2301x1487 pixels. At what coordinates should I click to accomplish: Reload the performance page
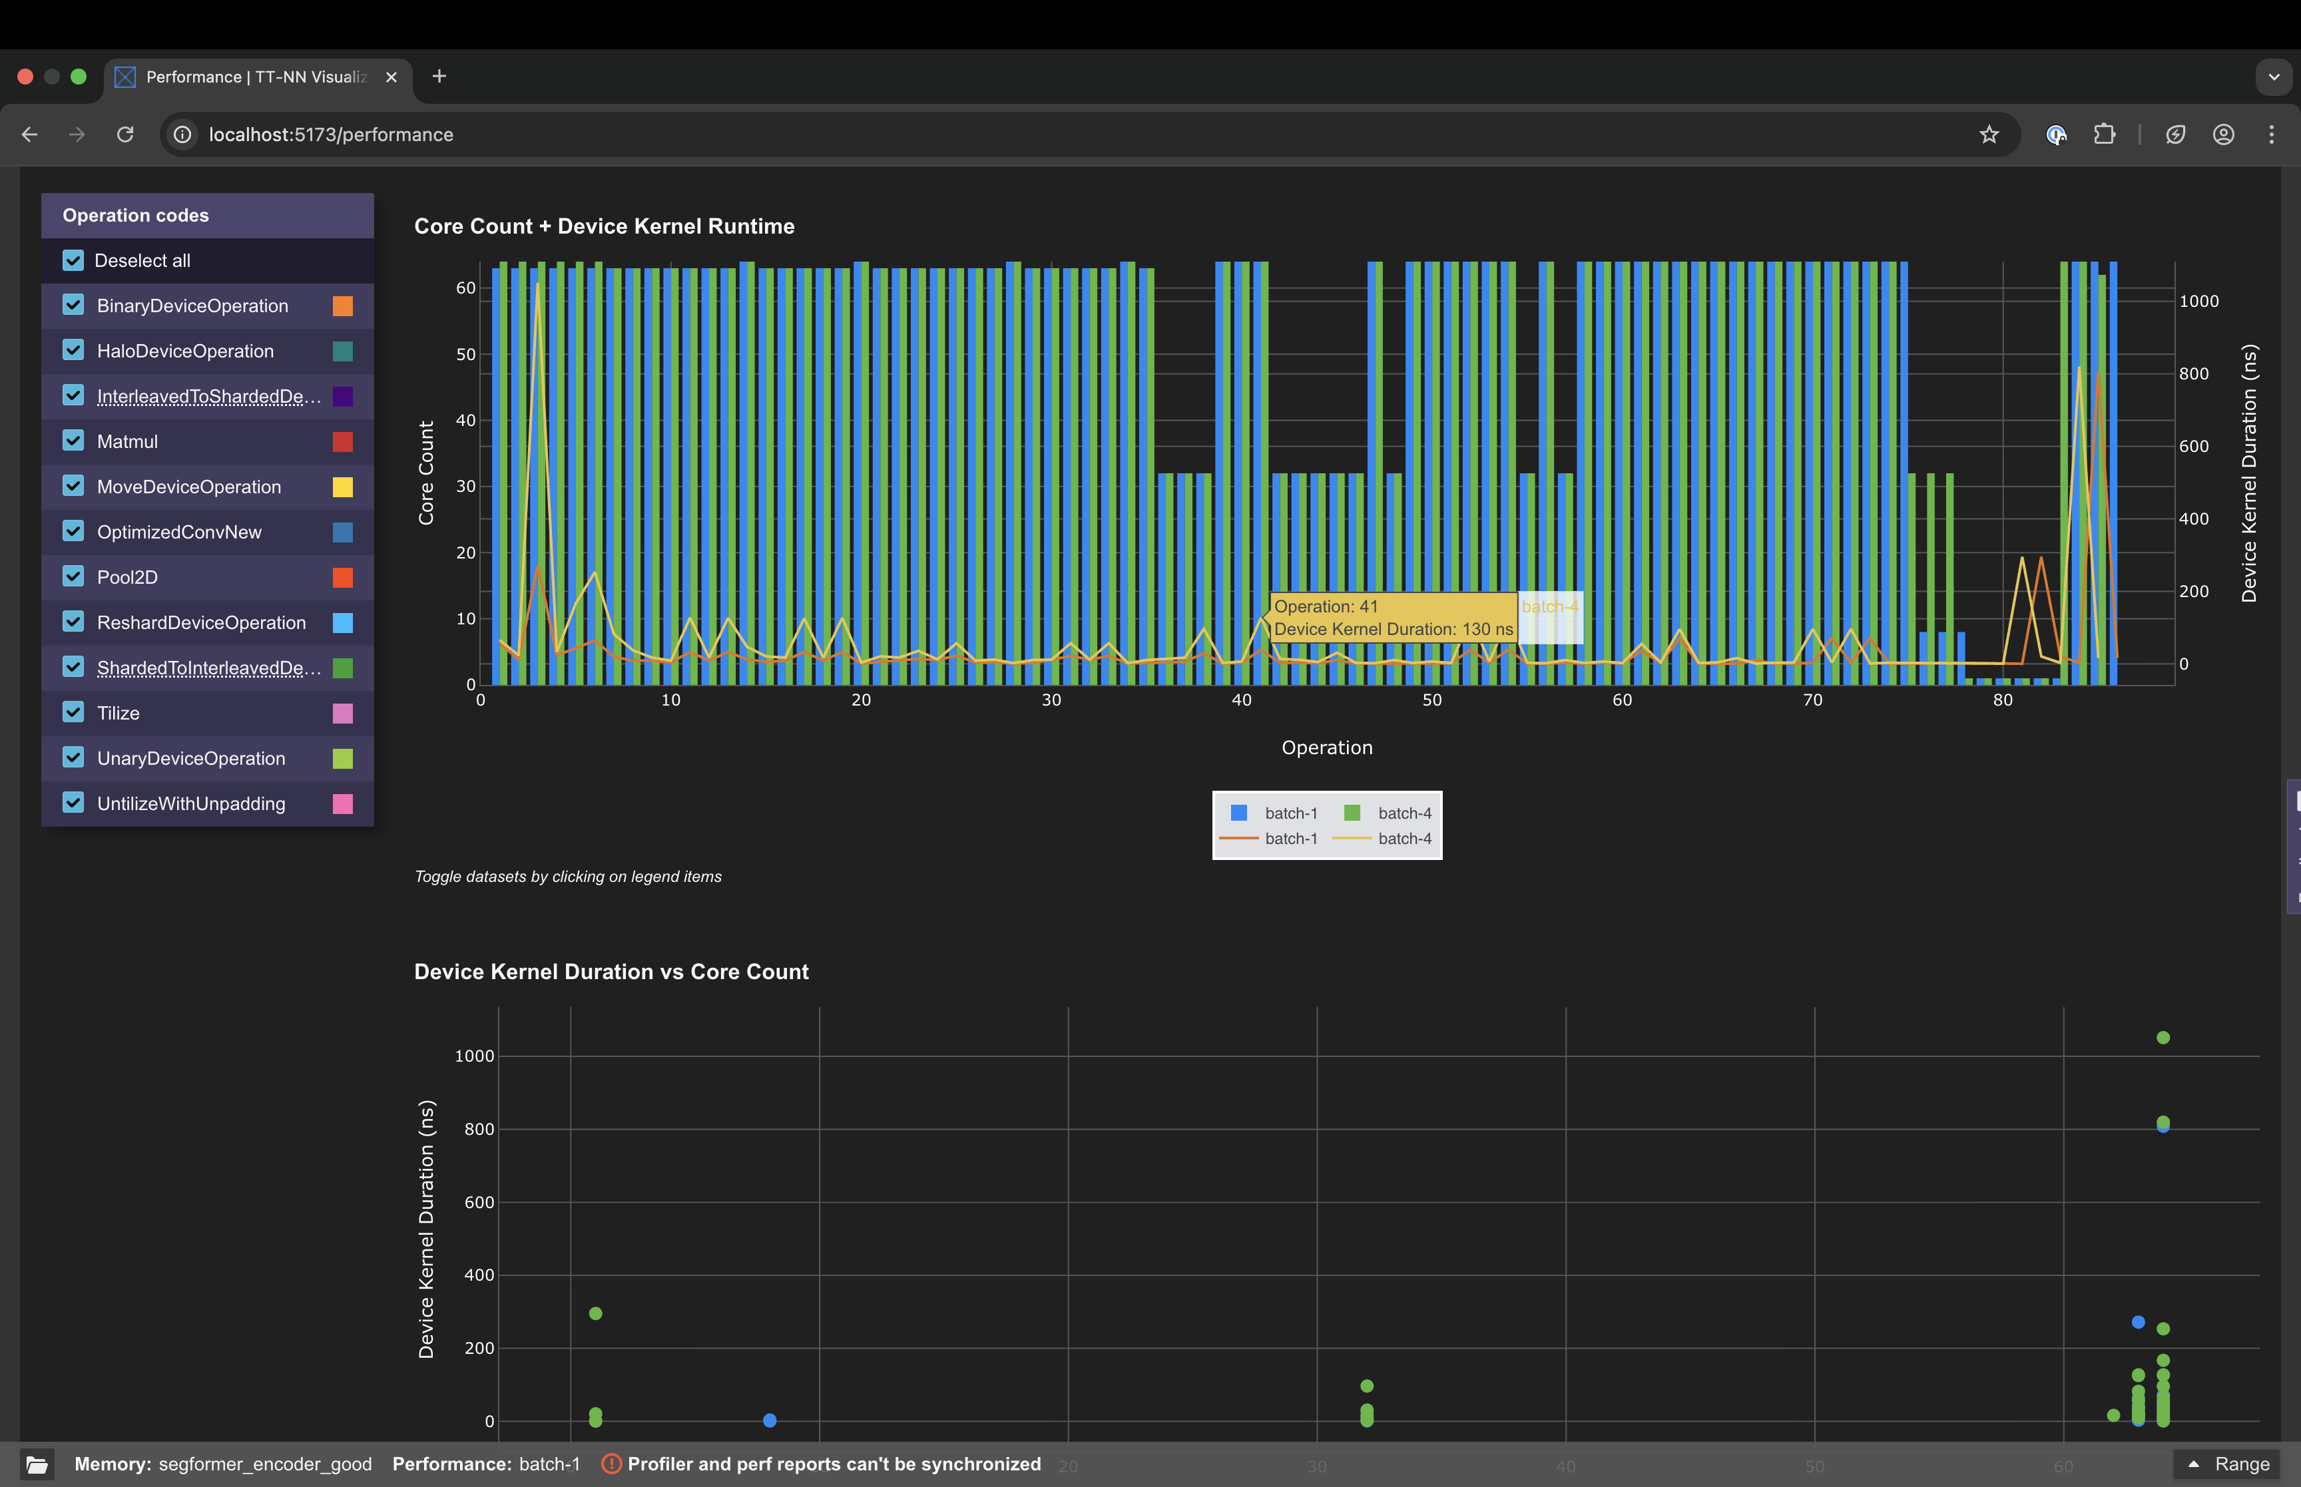point(125,134)
